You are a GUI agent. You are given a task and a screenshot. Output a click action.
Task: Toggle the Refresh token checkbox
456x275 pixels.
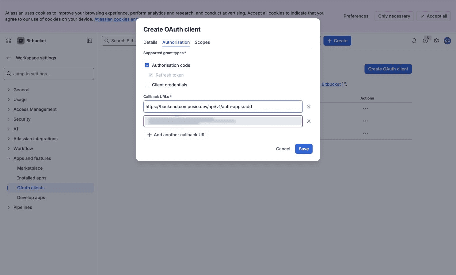click(151, 75)
